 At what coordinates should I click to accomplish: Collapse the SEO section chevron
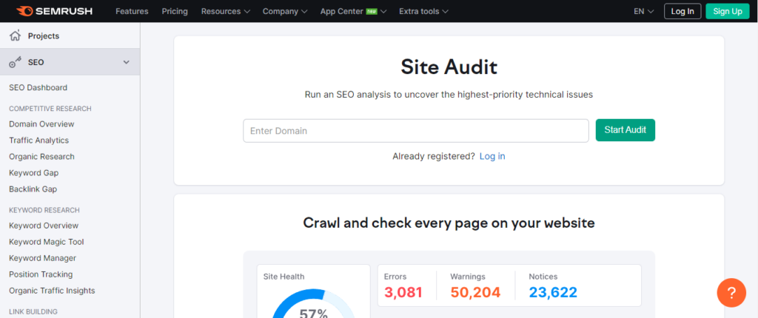(x=126, y=62)
